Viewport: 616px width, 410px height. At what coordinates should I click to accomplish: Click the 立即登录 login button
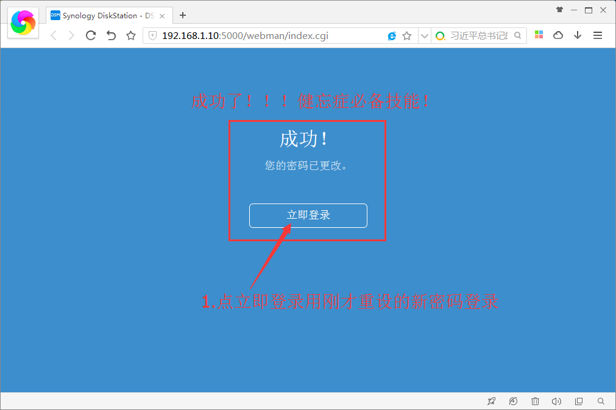(x=308, y=215)
